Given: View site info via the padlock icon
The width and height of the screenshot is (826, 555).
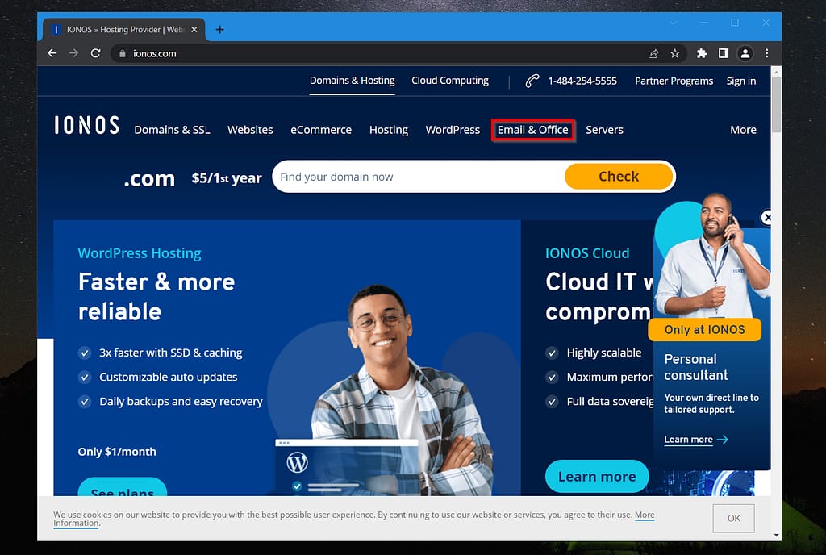Looking at the screenshot, I should tap(123, 54).
